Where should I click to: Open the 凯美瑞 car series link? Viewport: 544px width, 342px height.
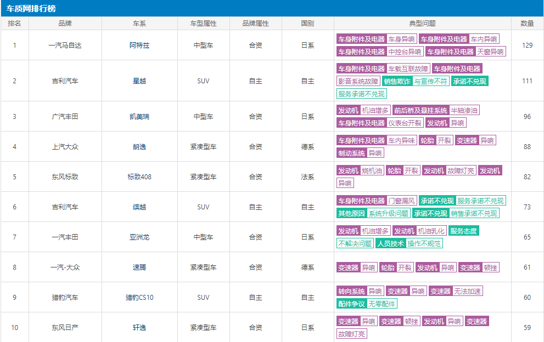pos(139,117)
